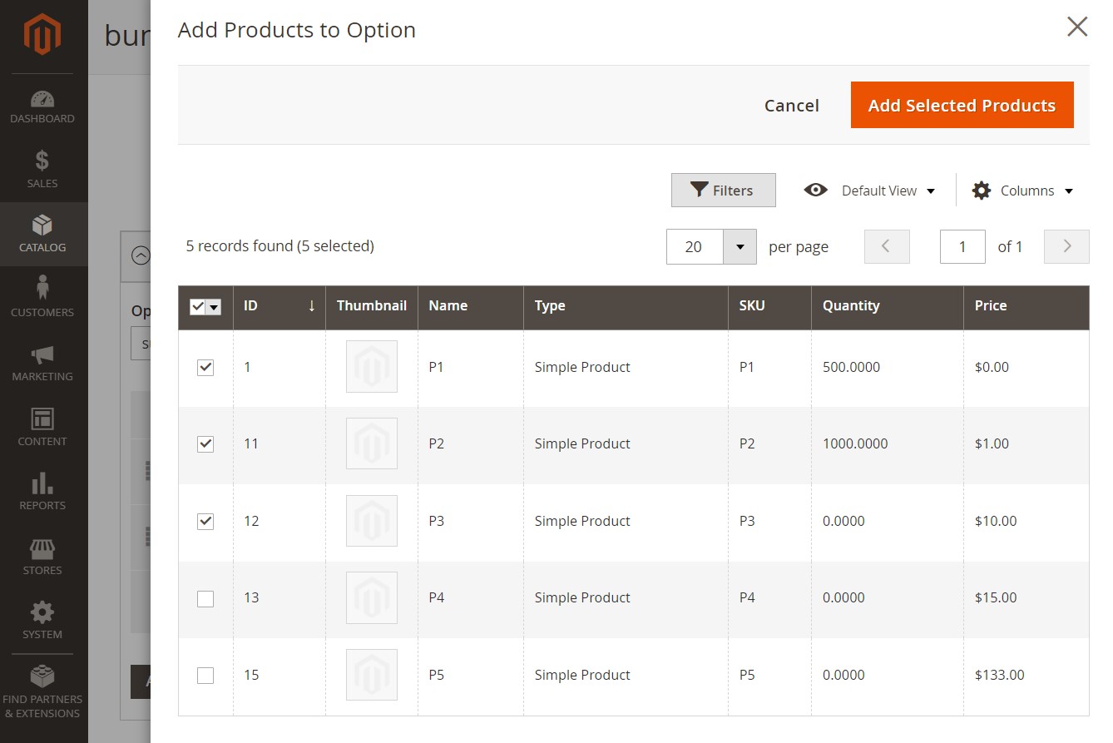This screenshot has height=743, width=1113.
Task: Click the P2 product thumbnail
Action: (x=372, y=443)
